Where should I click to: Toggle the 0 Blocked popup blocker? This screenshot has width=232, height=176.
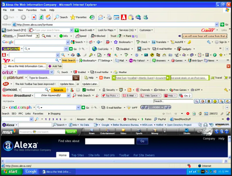pyautogui.click(x=98, y=36)
